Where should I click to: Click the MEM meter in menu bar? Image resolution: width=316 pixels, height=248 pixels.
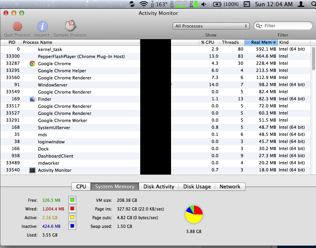(194, 4)
